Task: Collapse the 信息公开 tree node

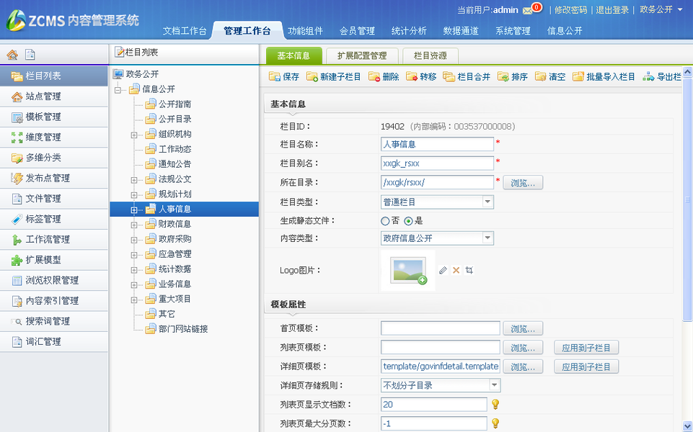Action: [x=118, y=89]
